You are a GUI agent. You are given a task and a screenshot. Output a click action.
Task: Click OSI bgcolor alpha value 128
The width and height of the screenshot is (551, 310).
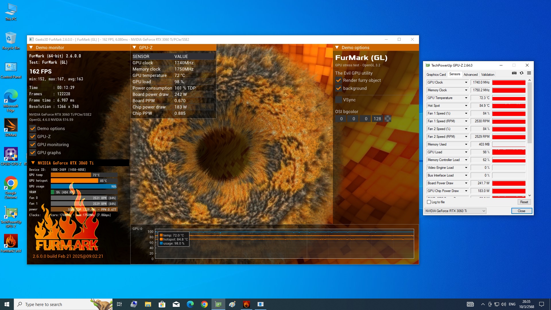377,119
